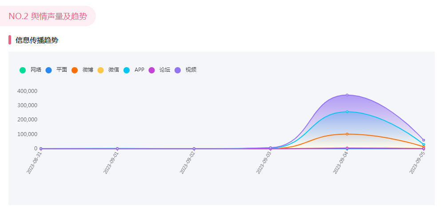The width and height of the screenshot is (441, 209).
Task: Click the 400,000 y-axis label
Action: click(27, 91)
